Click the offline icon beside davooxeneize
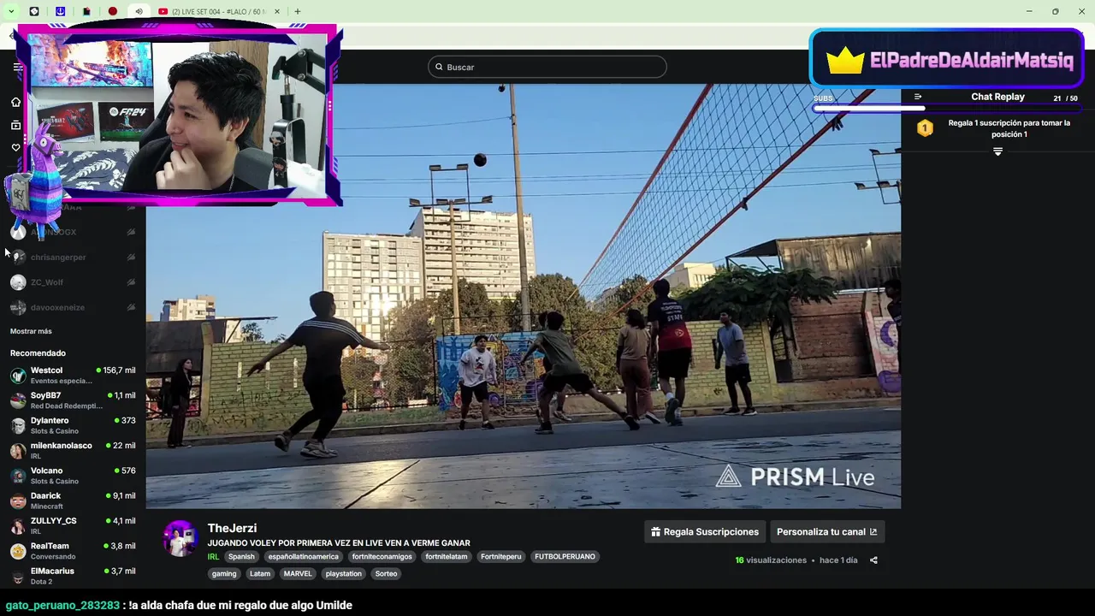This screenshot has height=616, width=1095. [x=131, y=307]
